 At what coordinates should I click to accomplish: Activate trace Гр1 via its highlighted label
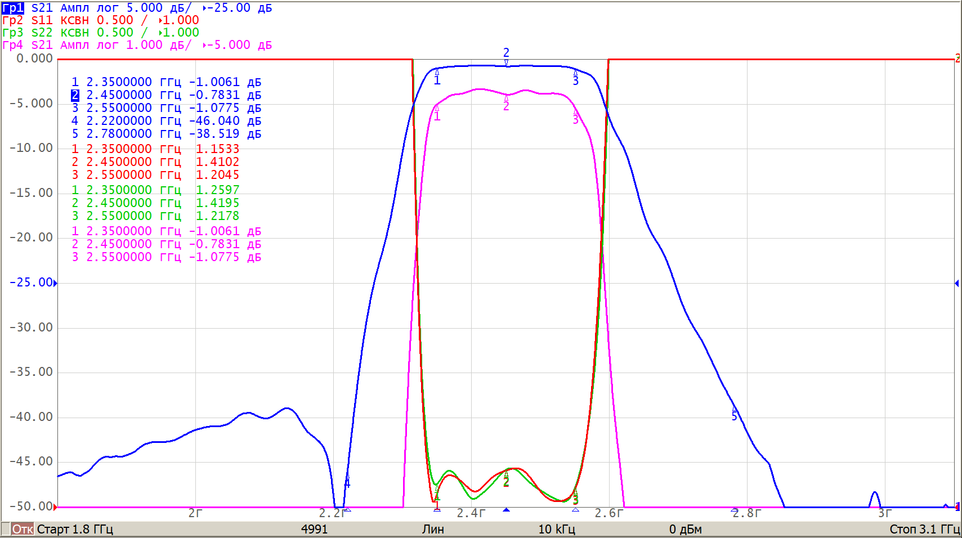point(13,8)
